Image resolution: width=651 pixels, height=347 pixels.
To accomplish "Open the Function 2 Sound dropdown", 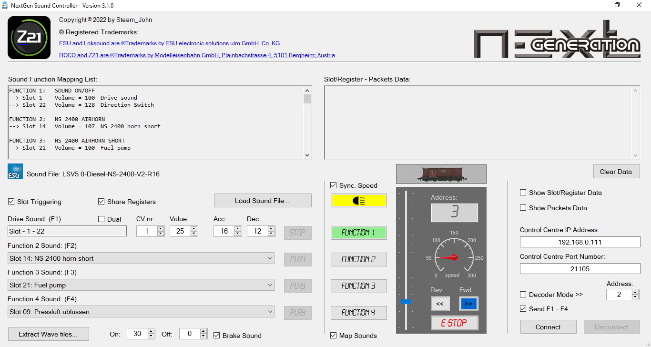I will pos(141,258).
